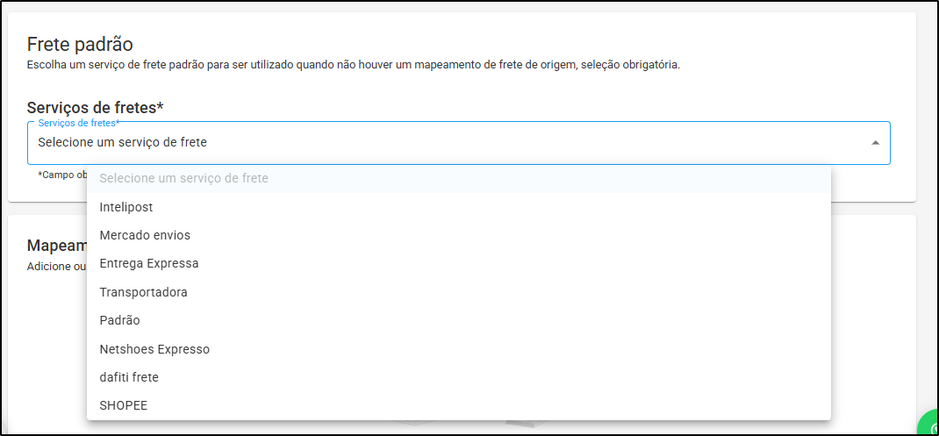
Task: Select SHOPEE from the list
Action: (459, 405)
